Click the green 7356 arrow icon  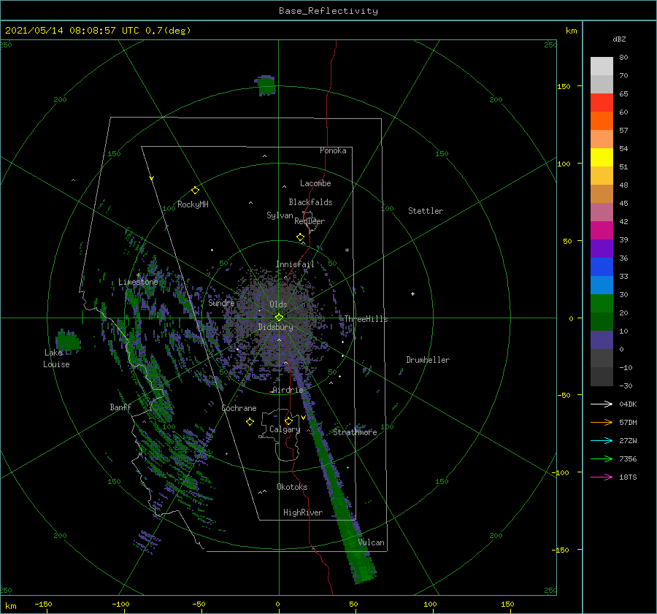(x=602, y=459)
